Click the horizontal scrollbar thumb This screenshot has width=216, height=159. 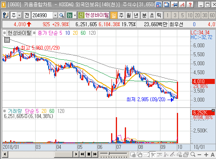63,154
